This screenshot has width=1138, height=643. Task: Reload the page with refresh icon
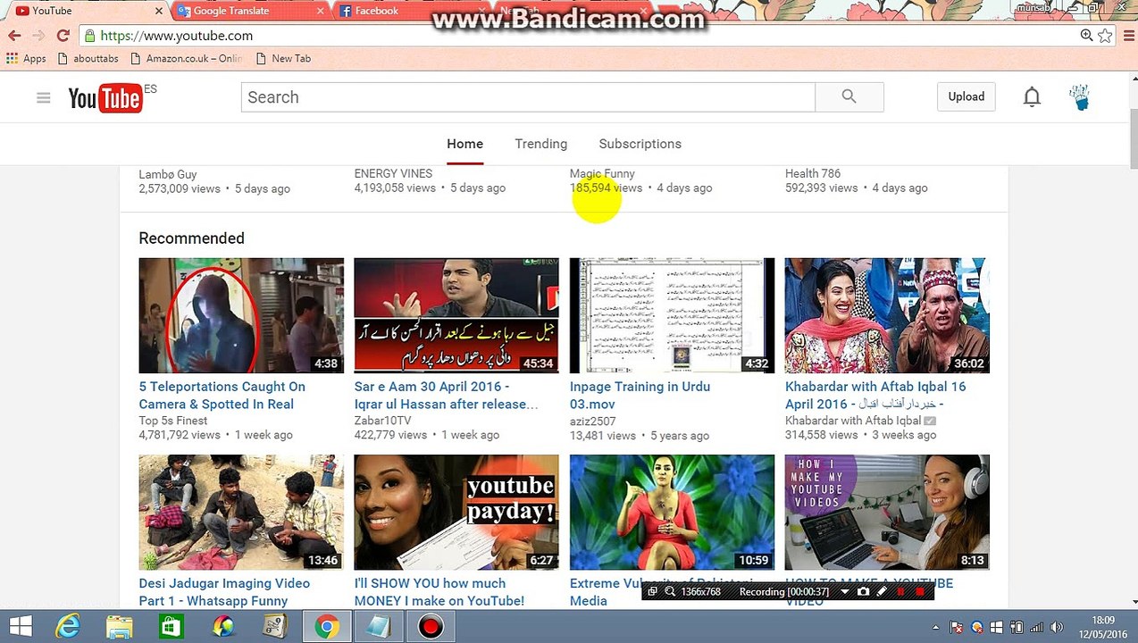(63, 36)
